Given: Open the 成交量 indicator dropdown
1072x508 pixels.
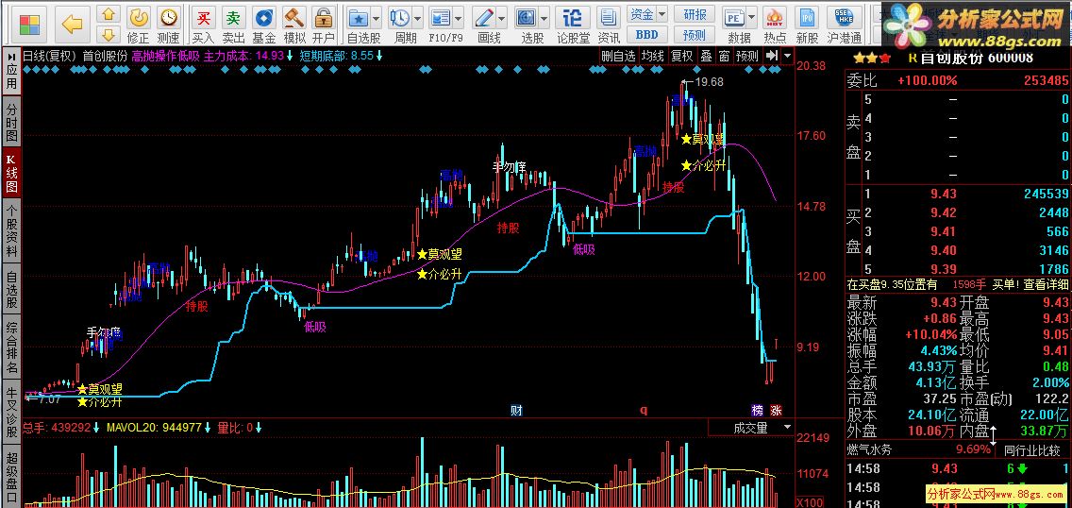Looking at the screenshot, I should (x=787, y=428).
